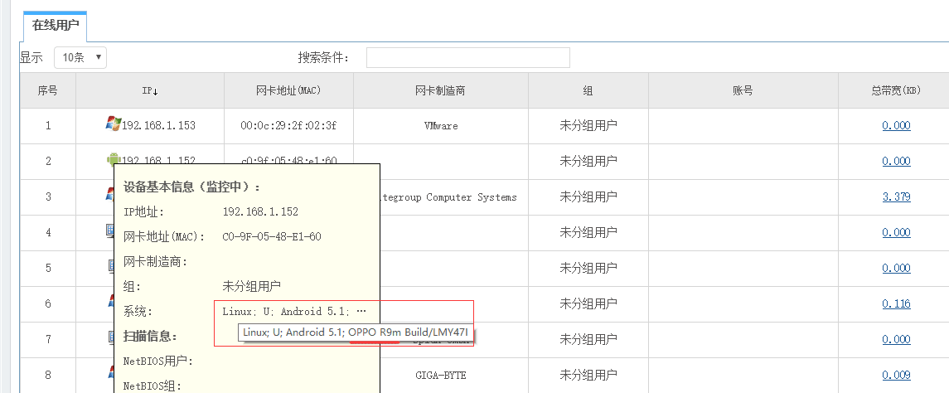The width and height of the screenshot is (949, 393).
Task: Open the 0.000 bandwidth link in row 1
Action: click(x=896, y=126)
